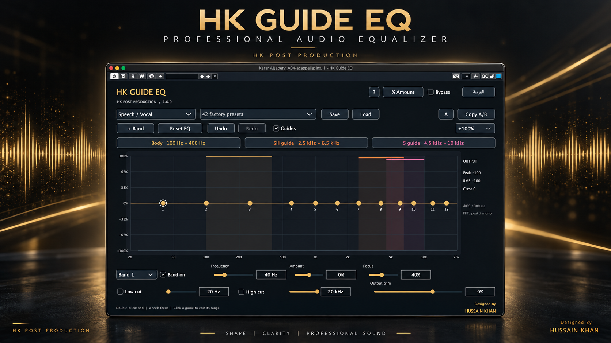Open the dropdown next to camera icon
Viewport: 611px width, 343px height.
click(x=466, y=76)
